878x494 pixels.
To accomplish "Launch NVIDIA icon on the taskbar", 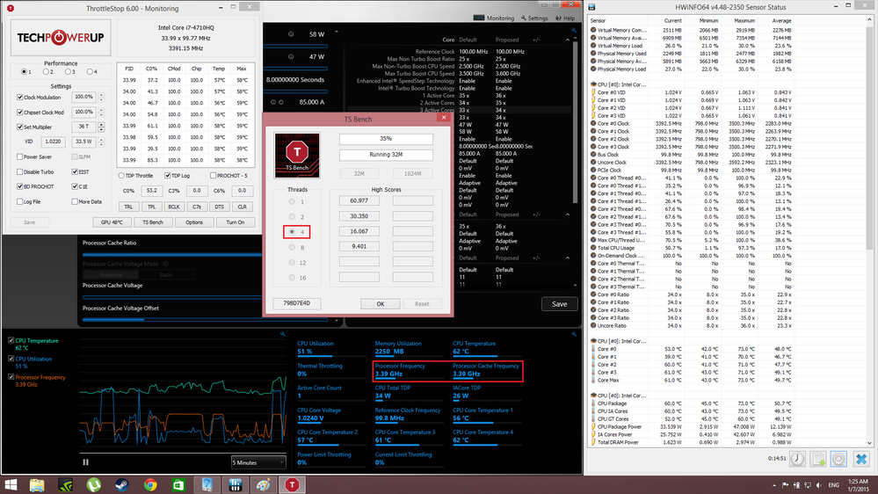I will click(x=66, y=485).
